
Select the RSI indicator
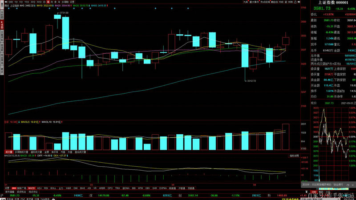coord(47,188)
